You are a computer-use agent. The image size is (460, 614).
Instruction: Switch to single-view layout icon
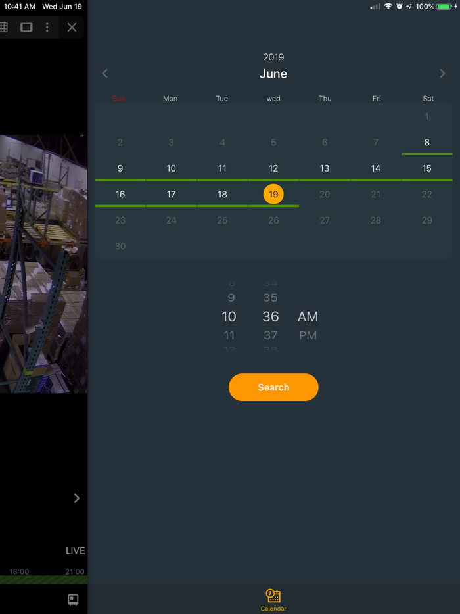coord(26,27)
